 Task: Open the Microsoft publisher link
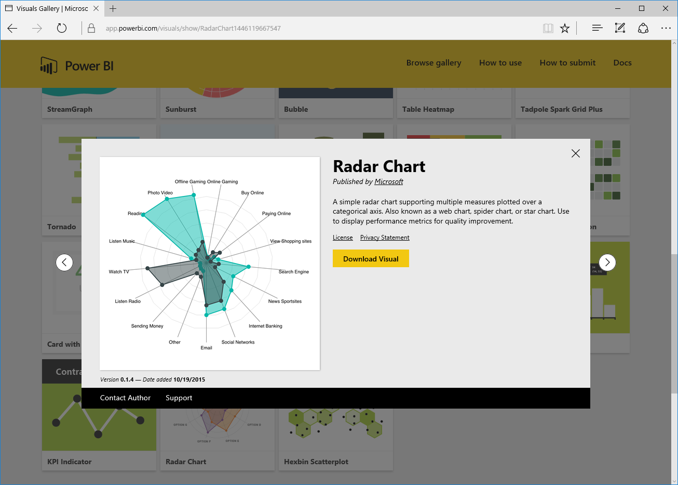[x=389, y=181]
